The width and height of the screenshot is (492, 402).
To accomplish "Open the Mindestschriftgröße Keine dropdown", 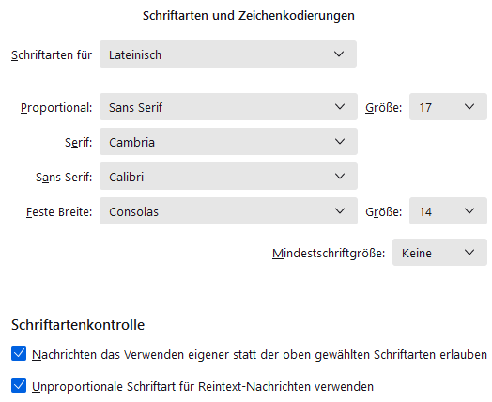I will click(x=439, y=253).
